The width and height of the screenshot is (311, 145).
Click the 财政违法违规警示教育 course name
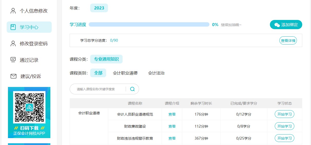click(135, 138)
